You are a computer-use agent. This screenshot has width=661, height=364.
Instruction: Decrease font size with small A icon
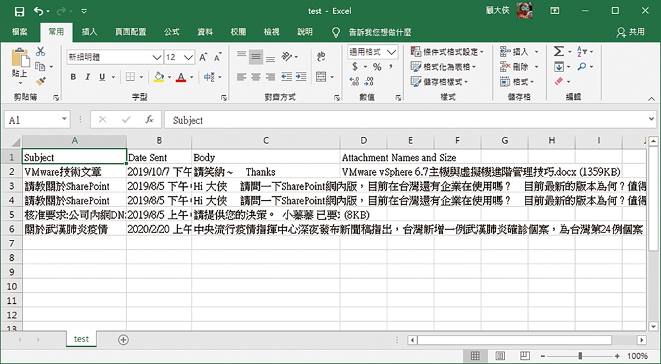tap(217, 57)
